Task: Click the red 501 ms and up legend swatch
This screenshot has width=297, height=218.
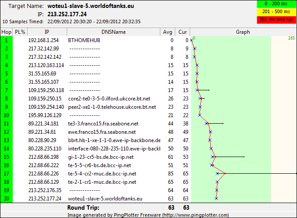Action: (x=276, y=20)
